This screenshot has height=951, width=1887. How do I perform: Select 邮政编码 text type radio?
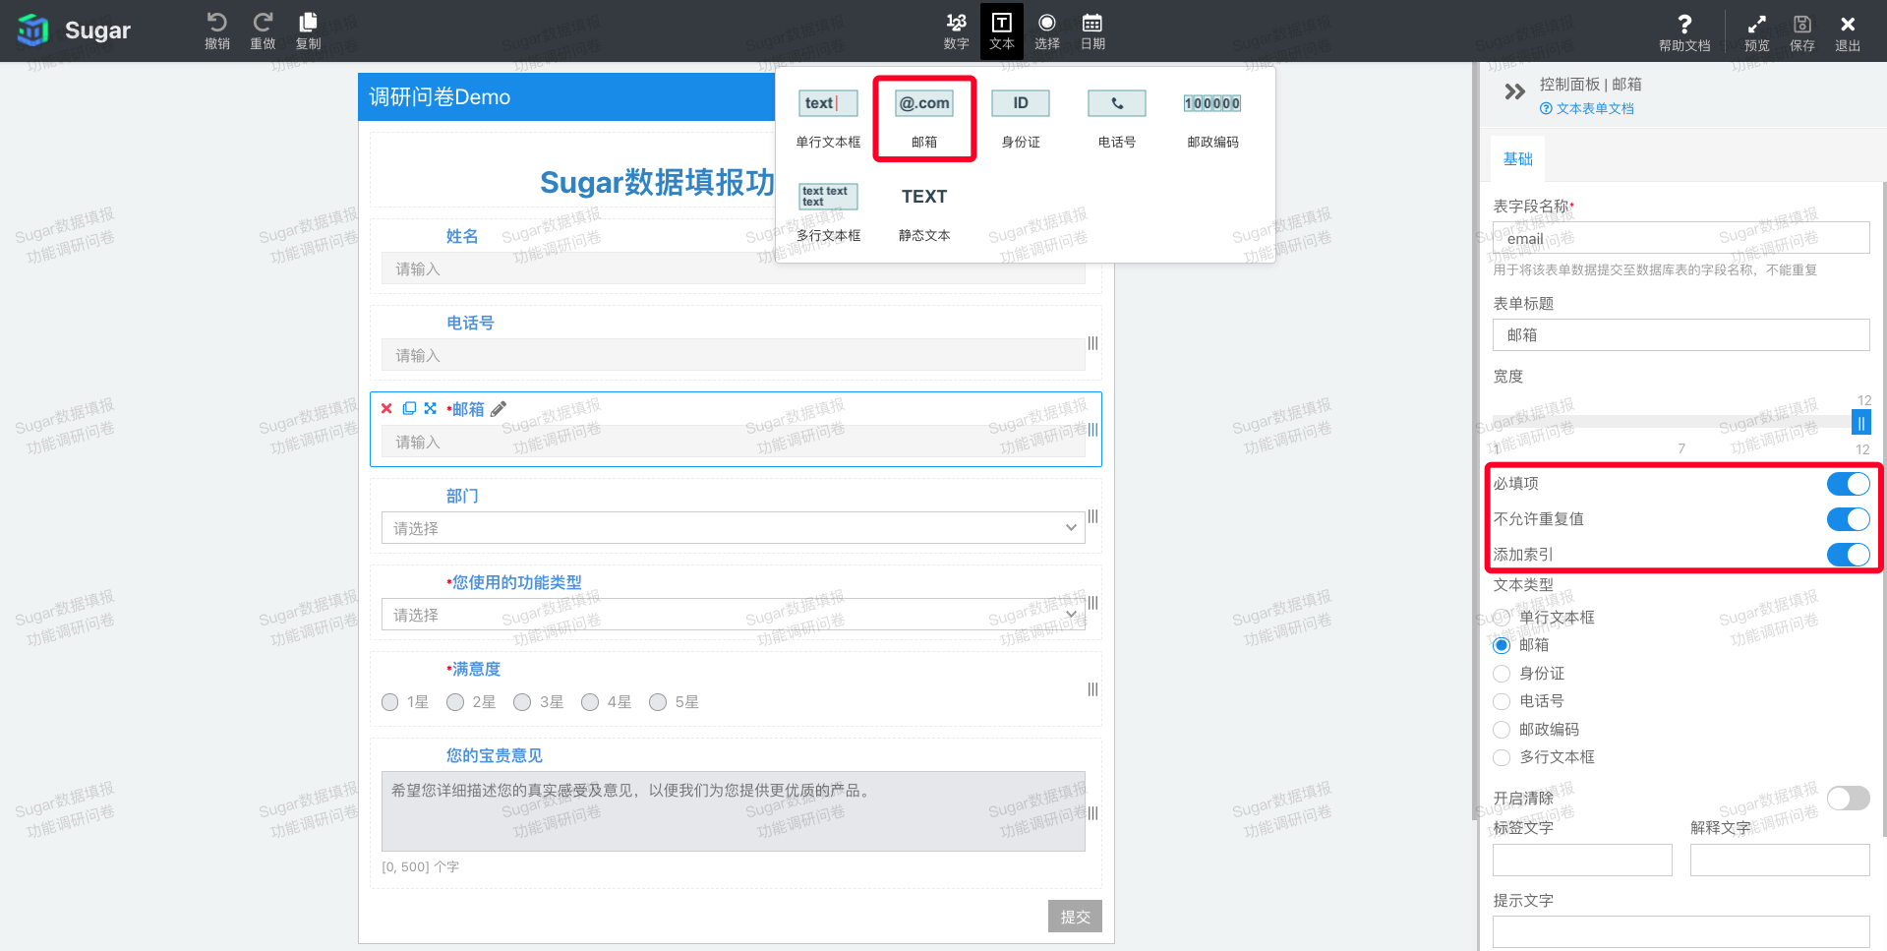tap(1501, 730)
